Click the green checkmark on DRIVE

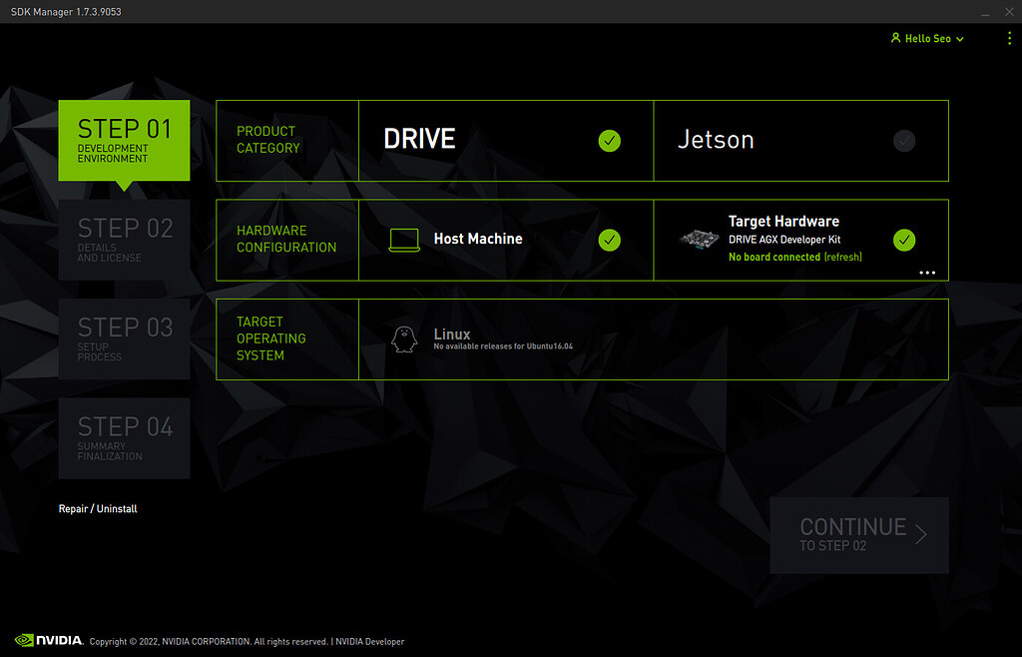point(610,141)
